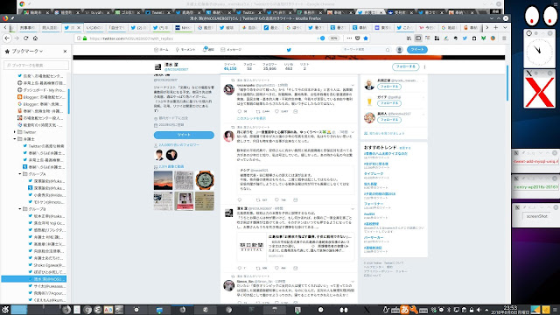Open the profile more options kebab menu
Screen dimensions: 560x315
(x=424, y=66)
